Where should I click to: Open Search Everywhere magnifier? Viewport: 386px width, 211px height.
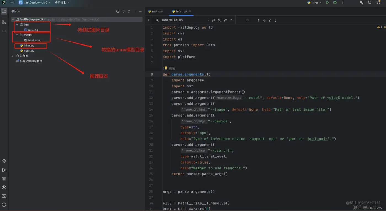pos(370,2)
